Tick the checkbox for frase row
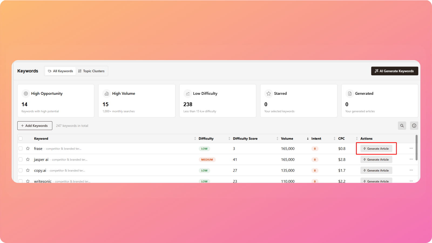The width and height of the screenshot is (432, 243). click(x=21, y=148)
